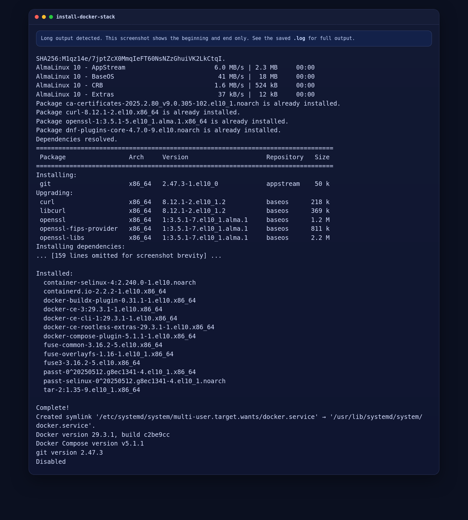This screenshot has width=468, height=520.
Task: Click the AlmaLinux 10 - AppStream line
Action: pyautogui.click(x=175, y=68)
